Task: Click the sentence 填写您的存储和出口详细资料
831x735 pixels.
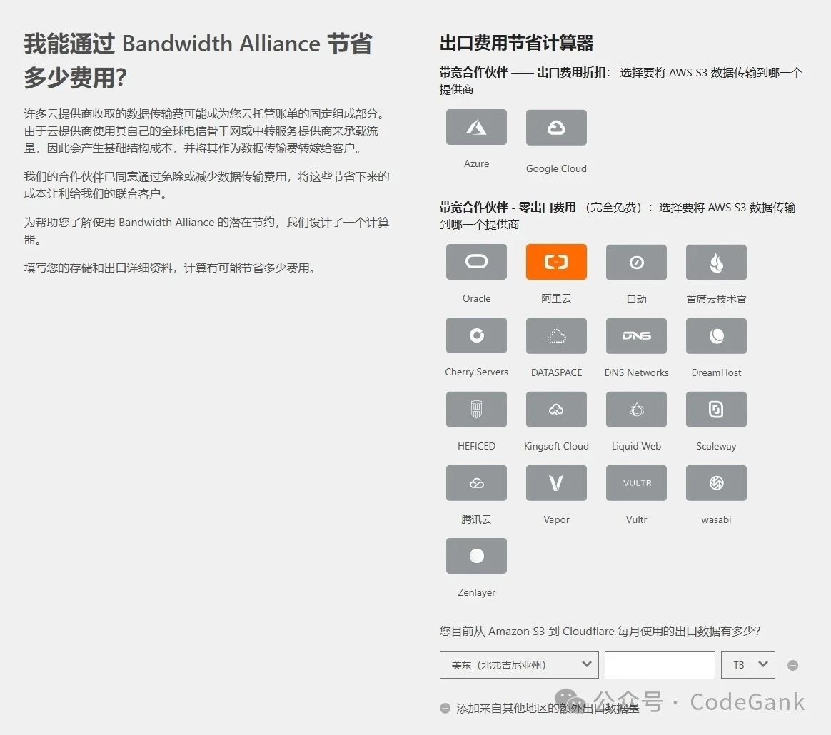Action: point(171,268)
